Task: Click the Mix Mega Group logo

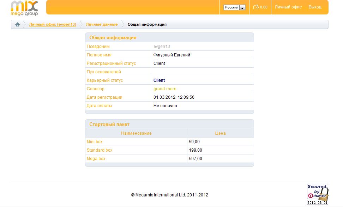Action: tap(24, 8)
